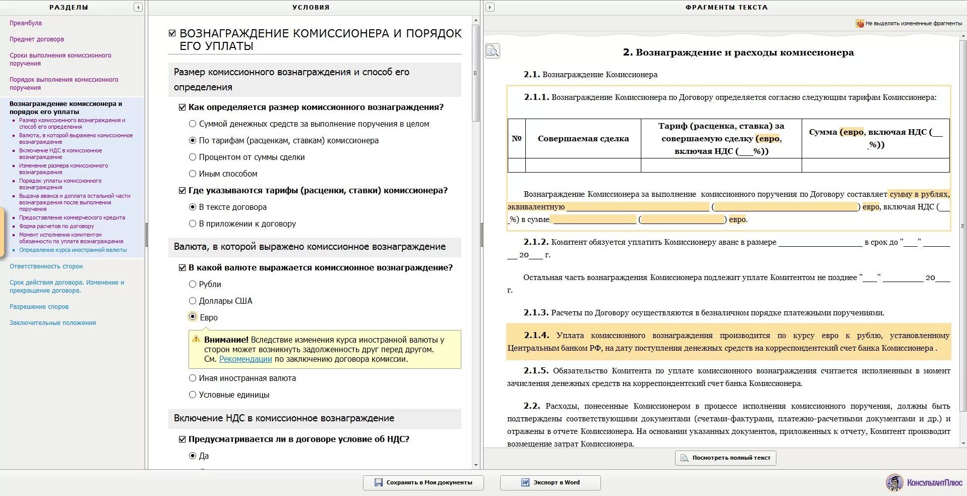This screenshot has width=967, height=496.
Task: Select Суммой денежных средств за выполнение поручения
Action: pyautogui.click(x=193, y=124)
